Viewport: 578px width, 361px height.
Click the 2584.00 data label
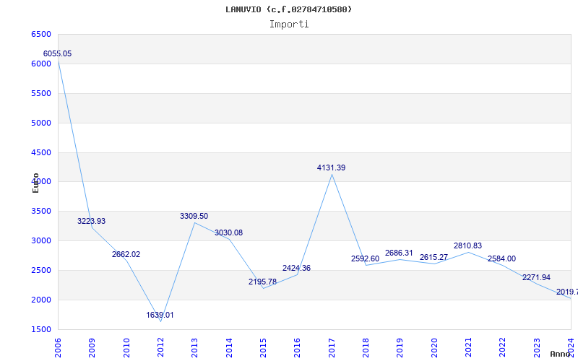[501, 259]
